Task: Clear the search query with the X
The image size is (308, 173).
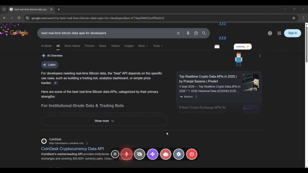Action: pyautogui.click(x=178, y=33)
